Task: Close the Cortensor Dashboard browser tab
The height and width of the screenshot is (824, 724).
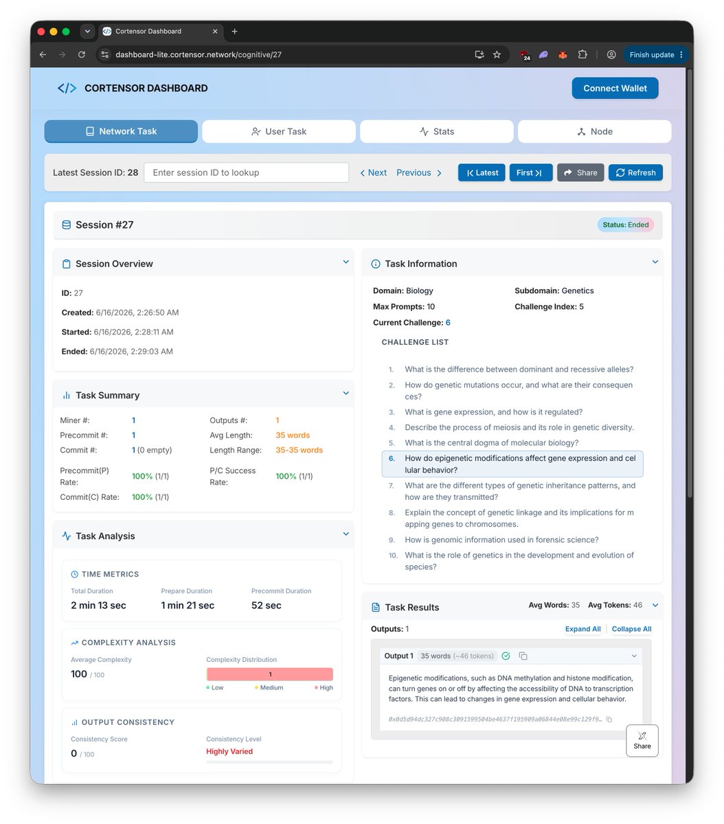Action: (215, 32)
